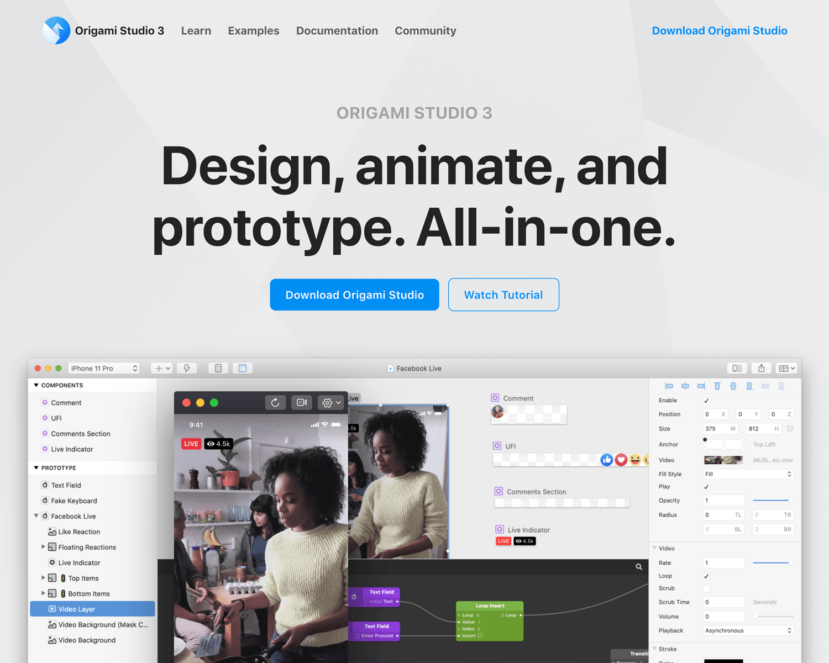Click the size aspect lock link icon
Screen dimensions: 829x663
790,429
